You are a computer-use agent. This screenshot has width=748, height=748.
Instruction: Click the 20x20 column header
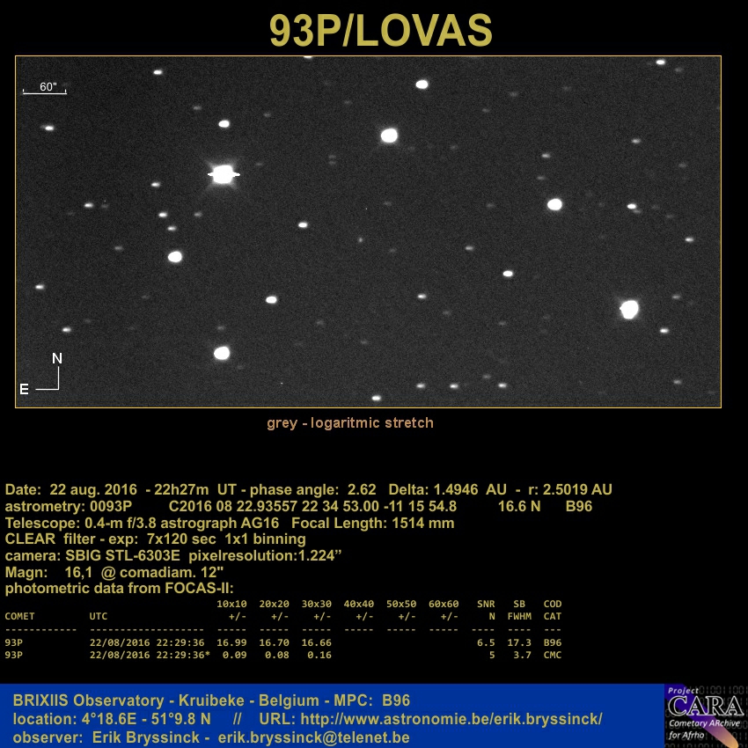tap(275, 605)
